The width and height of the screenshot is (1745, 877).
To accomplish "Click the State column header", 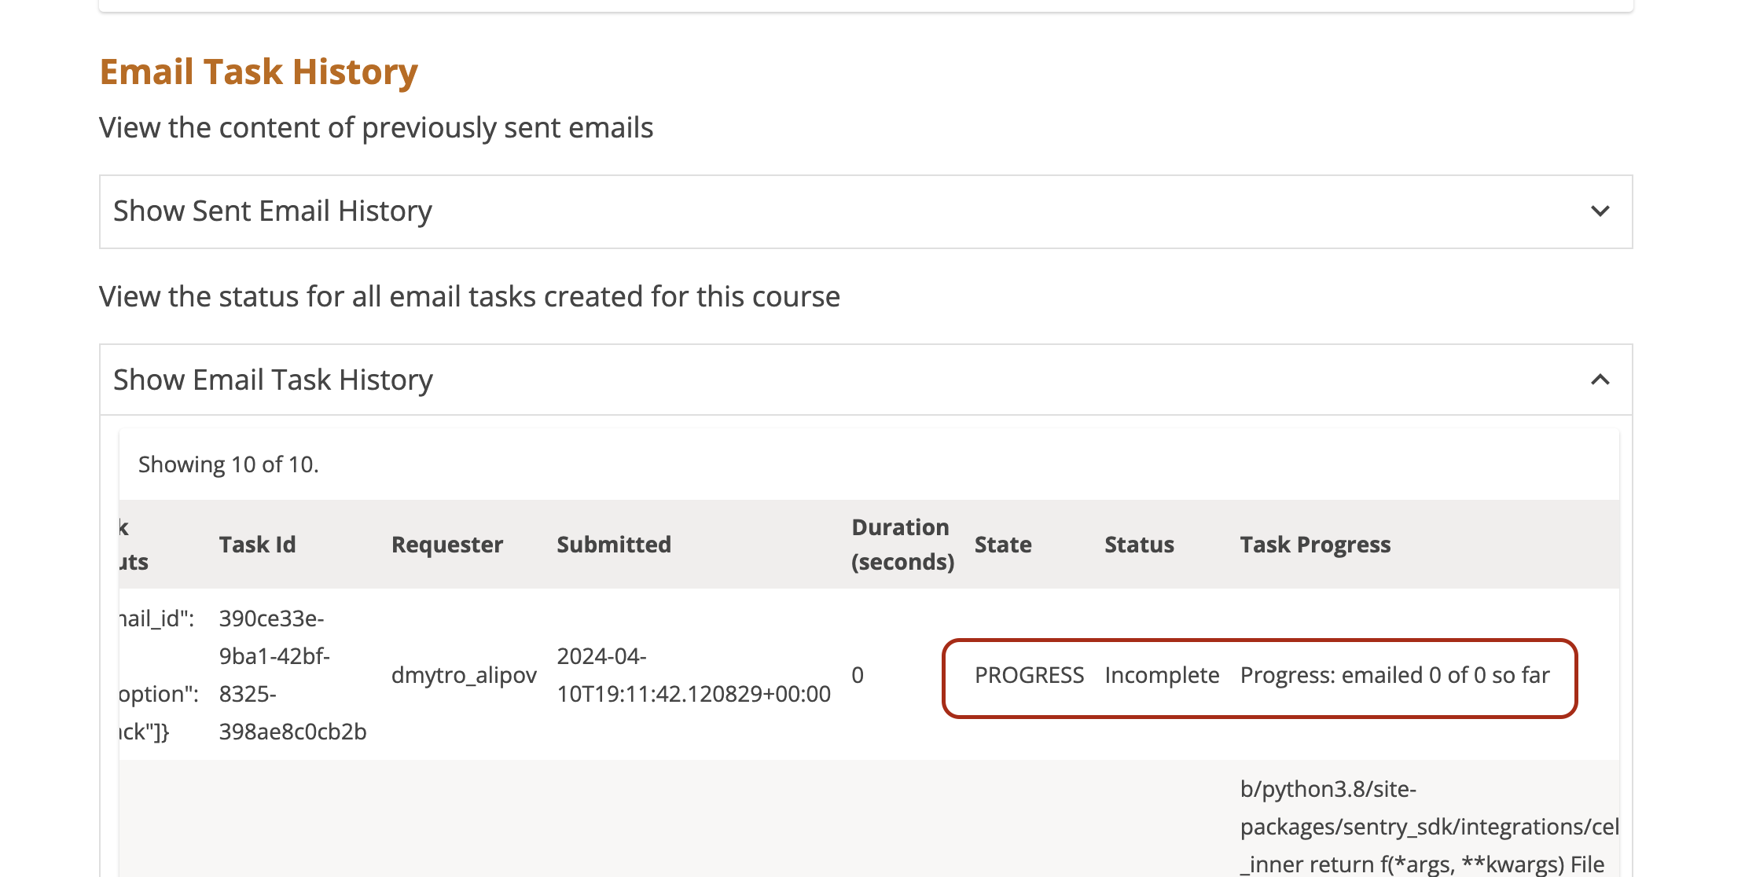I will click(1002, 545).
